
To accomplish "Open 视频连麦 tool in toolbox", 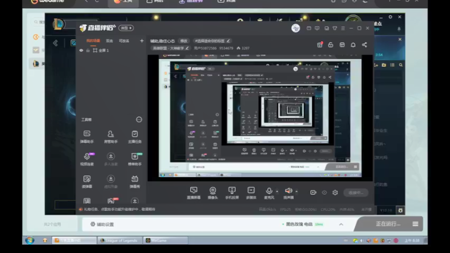I will (87, 159).
